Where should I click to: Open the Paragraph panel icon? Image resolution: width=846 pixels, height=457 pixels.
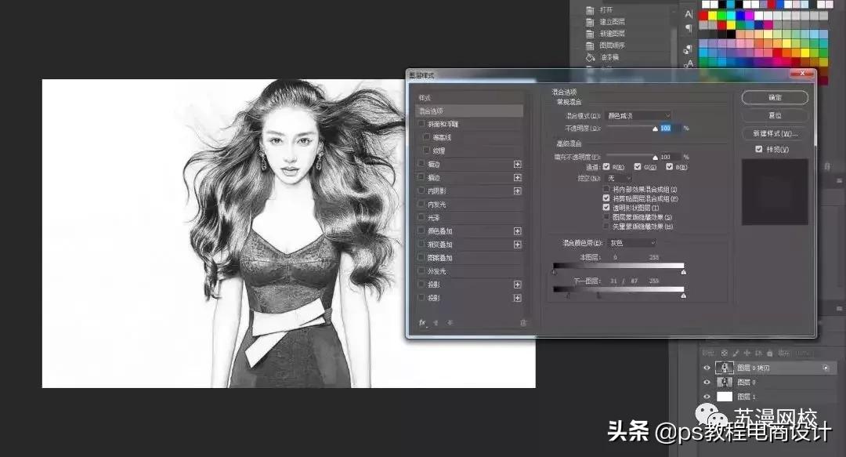tap(689, 28)
